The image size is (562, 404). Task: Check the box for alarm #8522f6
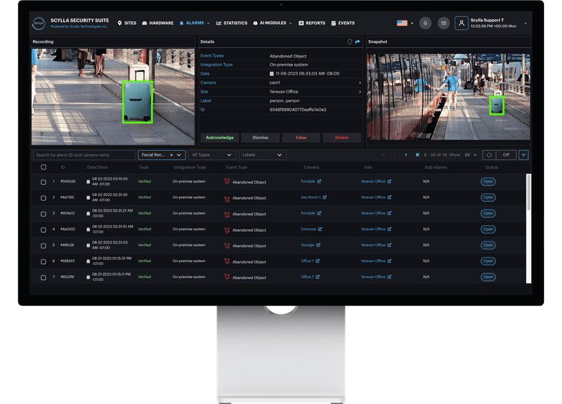44,277
